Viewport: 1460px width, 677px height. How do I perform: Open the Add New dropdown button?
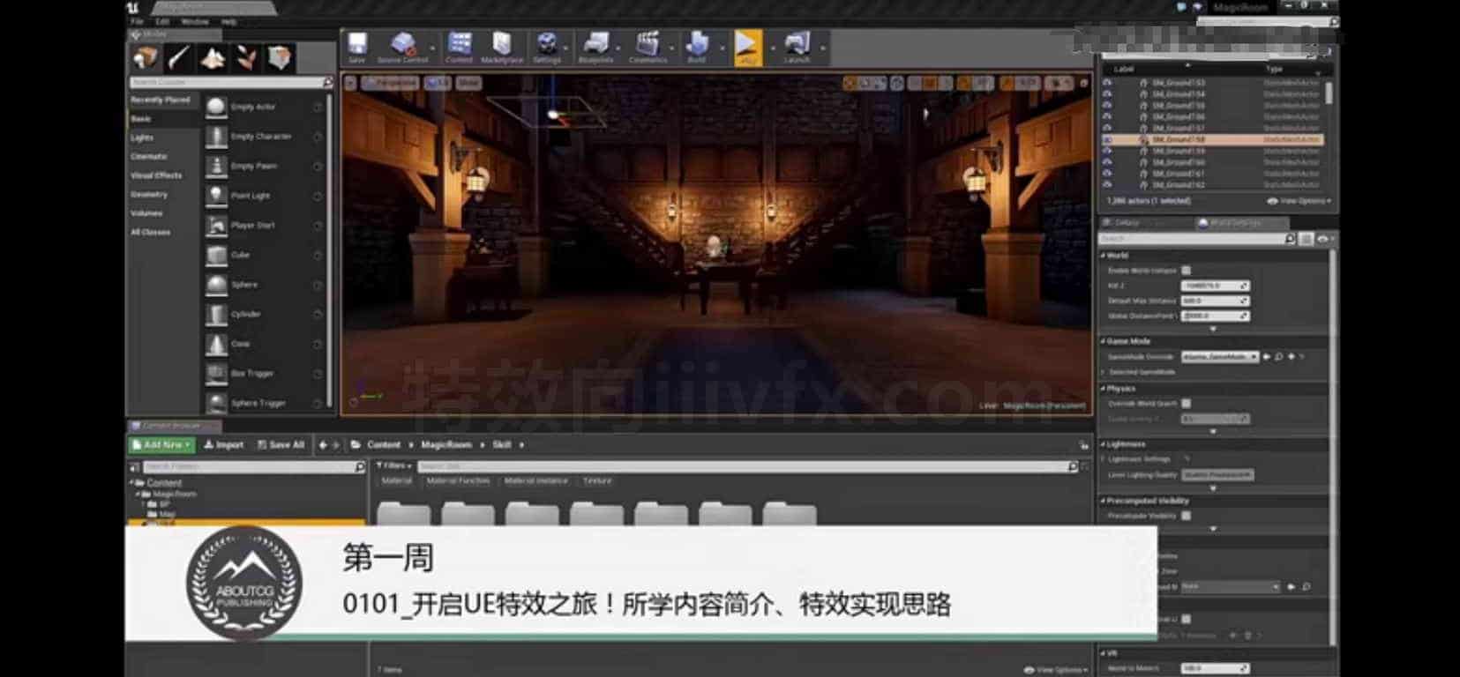coord(161,445)
